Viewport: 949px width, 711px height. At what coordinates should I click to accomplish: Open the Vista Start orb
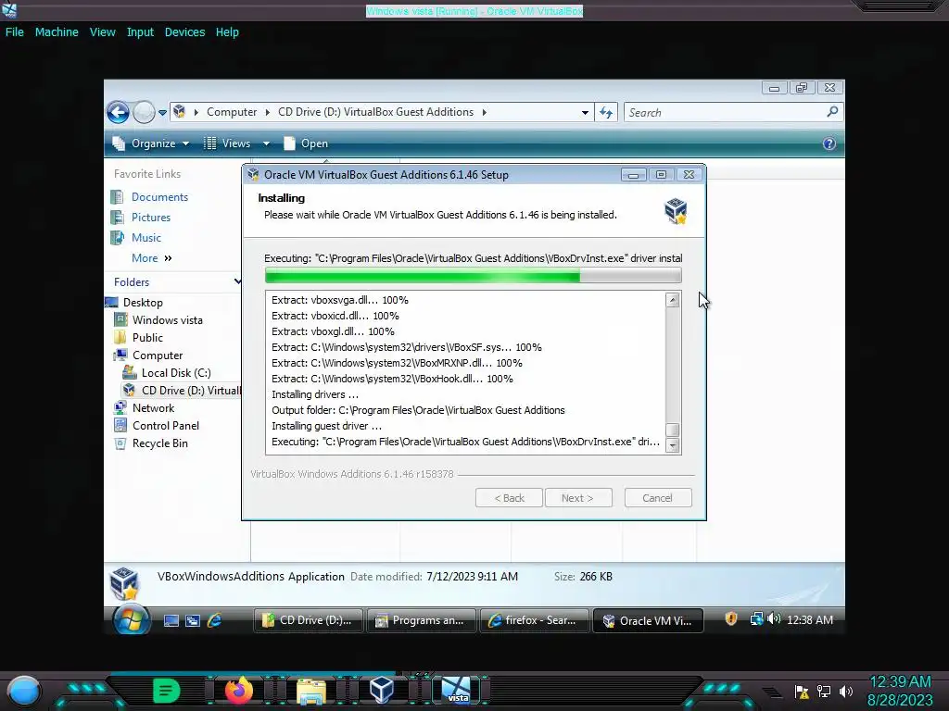132,619
